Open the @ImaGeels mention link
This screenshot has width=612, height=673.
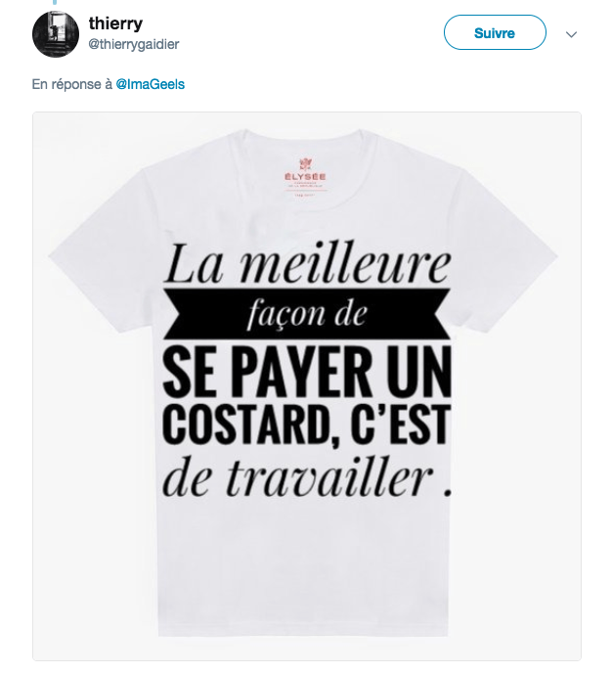coord(151,84)
